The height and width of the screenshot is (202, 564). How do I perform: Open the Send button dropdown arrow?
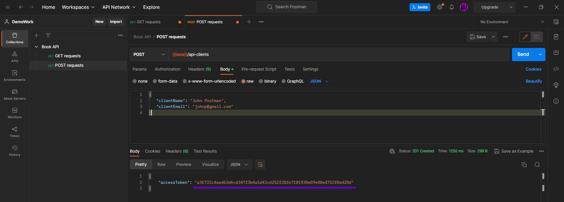pos(540,54)
